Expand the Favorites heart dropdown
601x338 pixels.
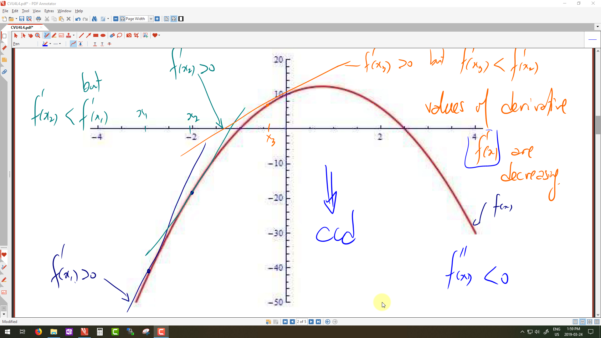point(159,35)
